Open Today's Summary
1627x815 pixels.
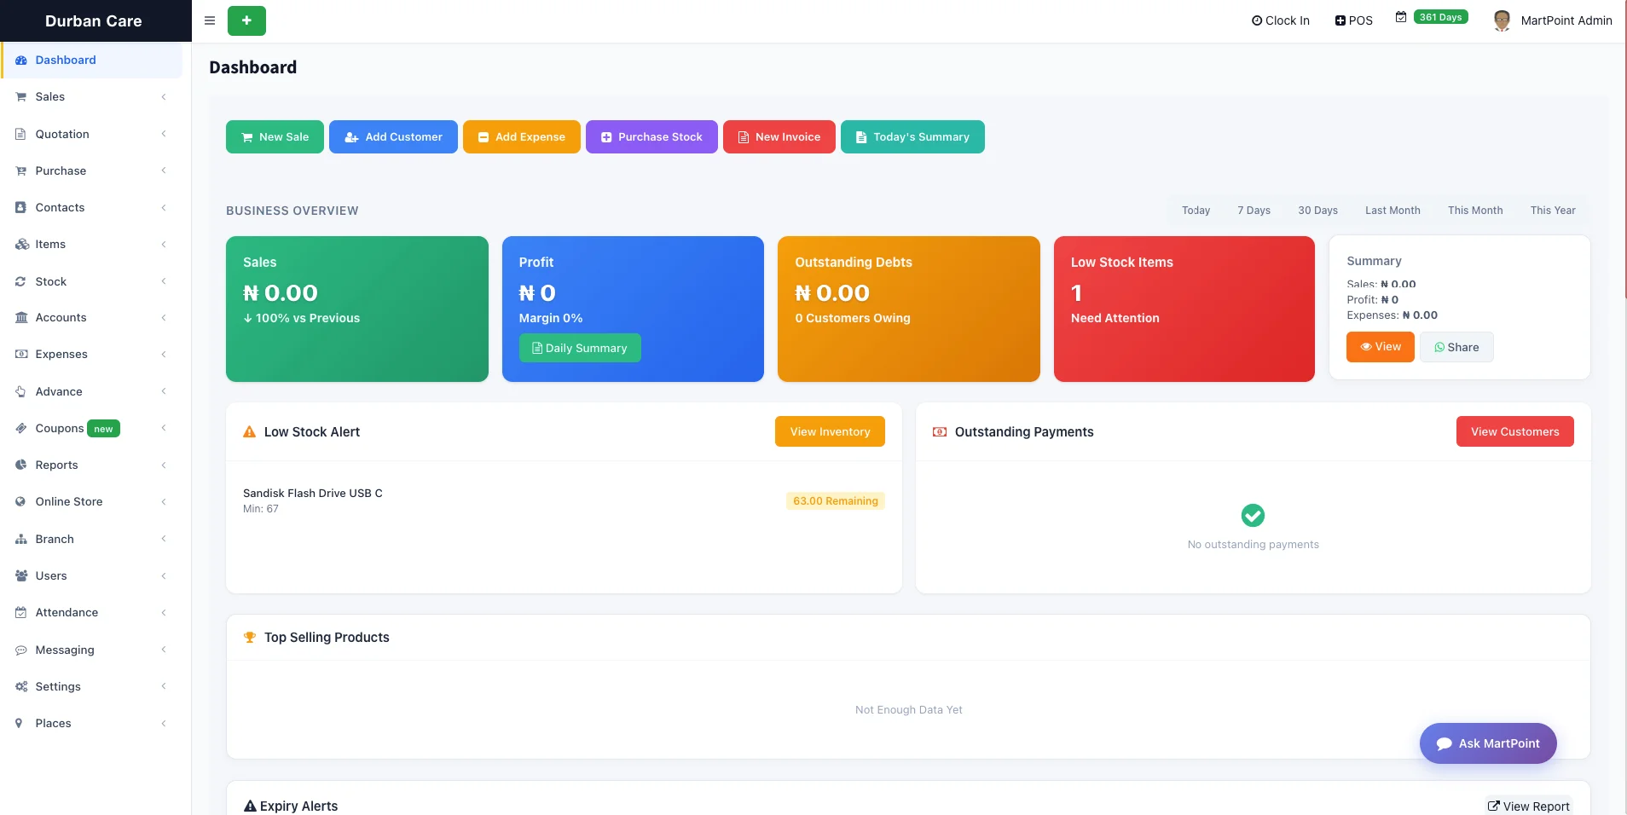click(912, 137)
